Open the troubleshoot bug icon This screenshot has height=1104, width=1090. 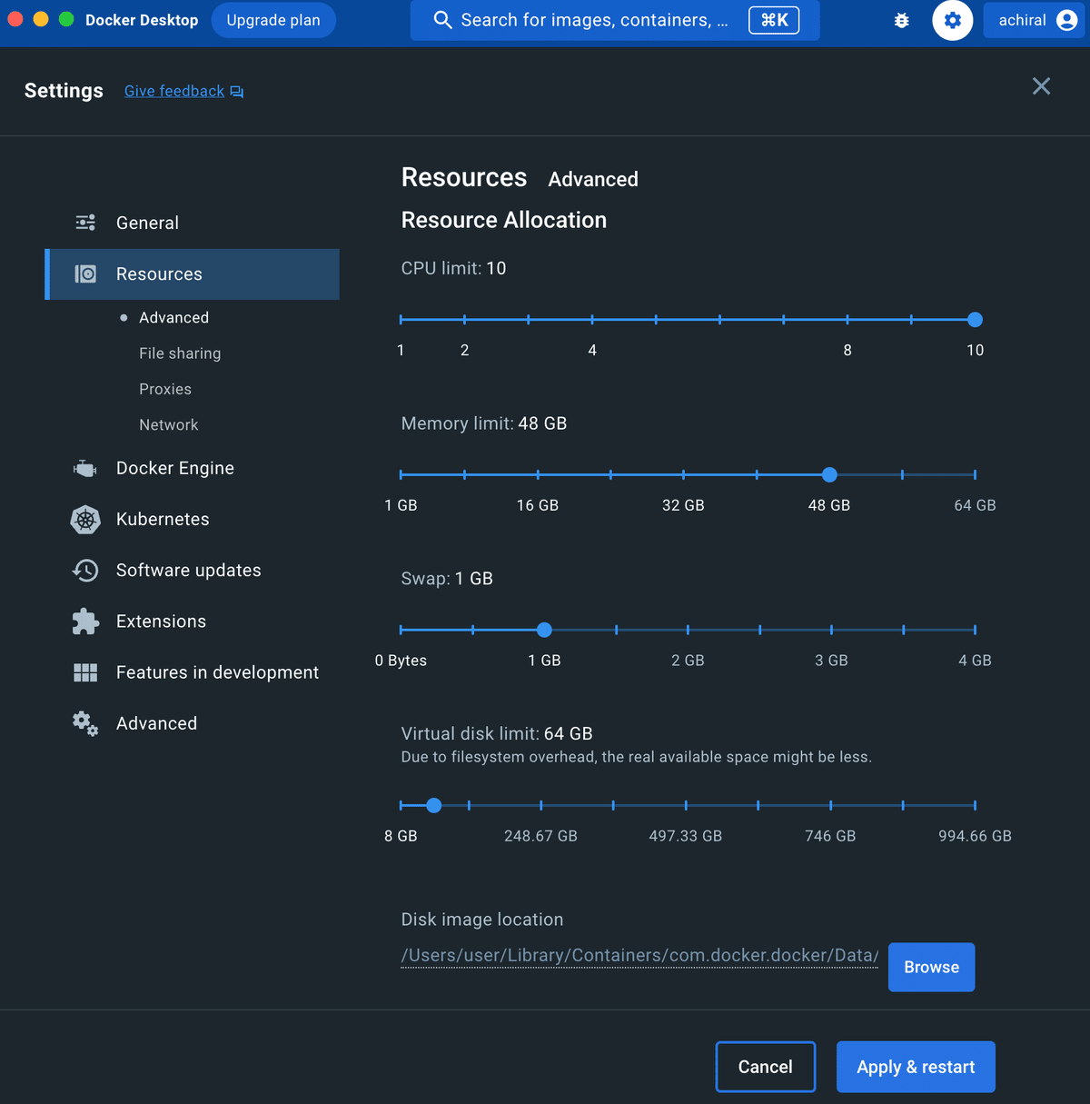[902, 20]
